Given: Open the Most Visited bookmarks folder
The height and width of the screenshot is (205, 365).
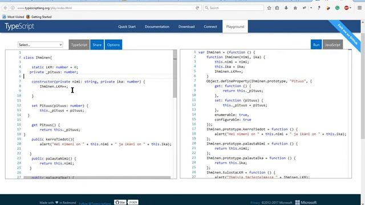Looking at the screenshot, I should (13, 17).
